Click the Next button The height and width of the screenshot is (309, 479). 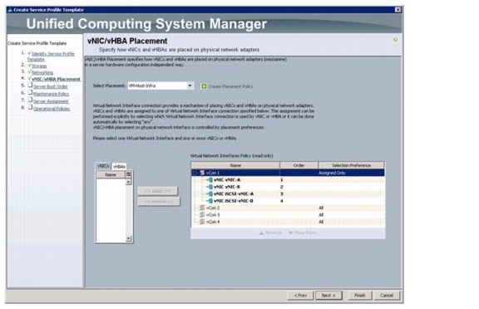(x=328, y=295)
